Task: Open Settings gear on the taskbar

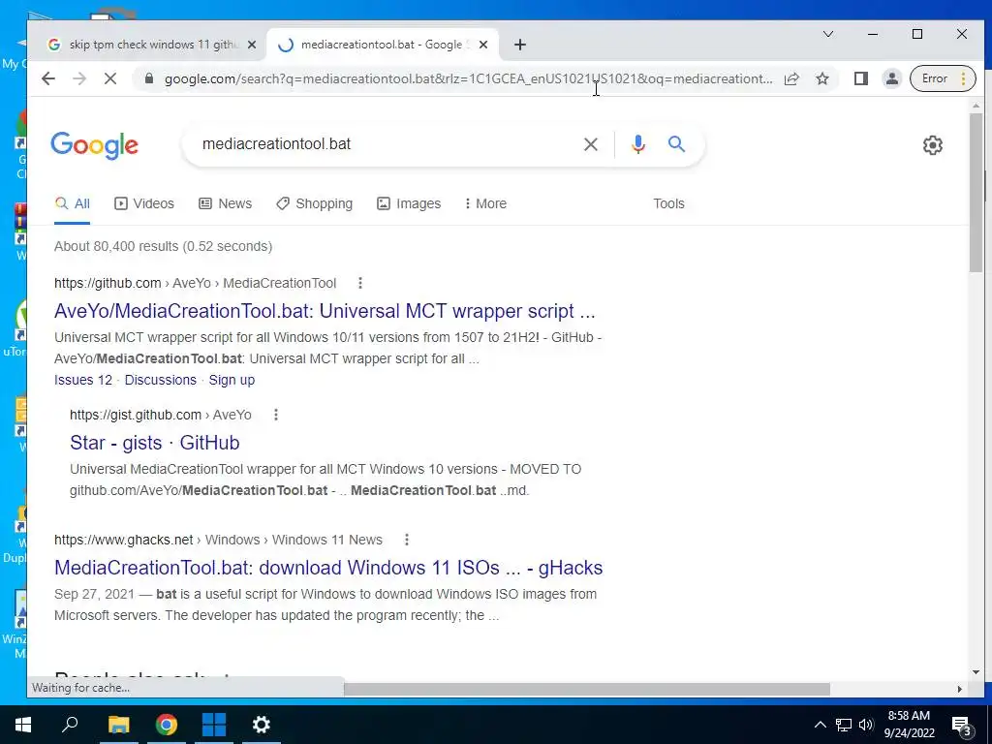Action: coord(262,725)
